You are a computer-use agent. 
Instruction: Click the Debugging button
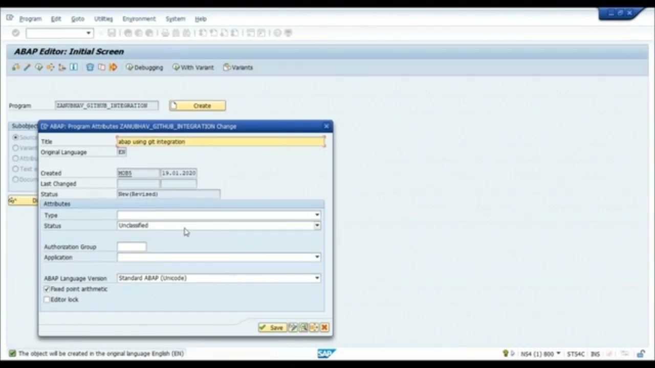tap(144, 67)
